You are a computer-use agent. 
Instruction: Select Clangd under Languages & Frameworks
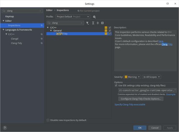click(x=15, y=39)
